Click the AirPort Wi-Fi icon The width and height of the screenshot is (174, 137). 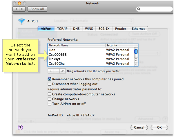(x=21, y=21)
